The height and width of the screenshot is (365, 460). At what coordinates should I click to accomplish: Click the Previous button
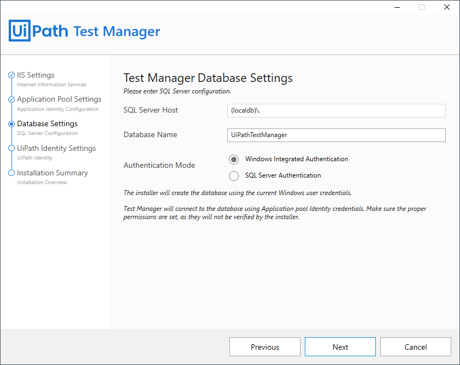pyautogui.click(x=265, y=347)
